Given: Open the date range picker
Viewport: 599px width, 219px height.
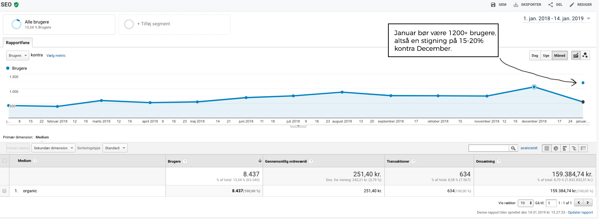Looking at the screenshot, I should coord(557,18).
